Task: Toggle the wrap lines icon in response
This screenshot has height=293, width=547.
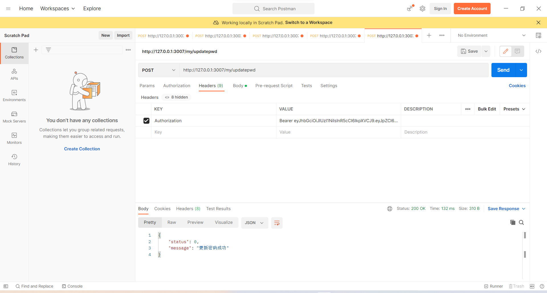Action: [x=277, y=223]
